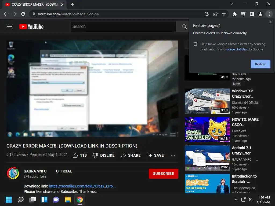Go to the YouTube home logo
Screen dimensions: 275x206
pos(31,27)
